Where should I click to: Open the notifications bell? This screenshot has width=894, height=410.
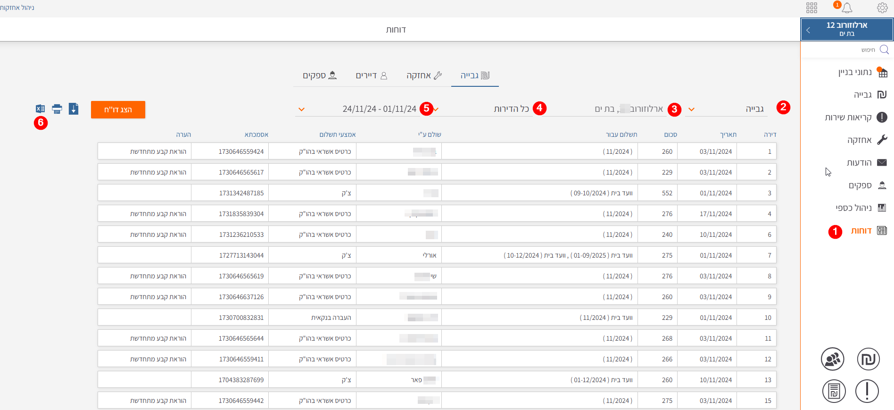847,8
